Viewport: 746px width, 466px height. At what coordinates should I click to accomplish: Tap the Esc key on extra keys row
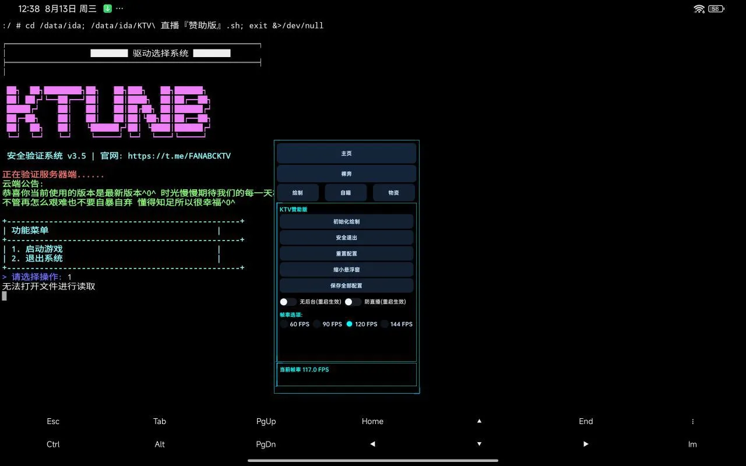point(53,421)
